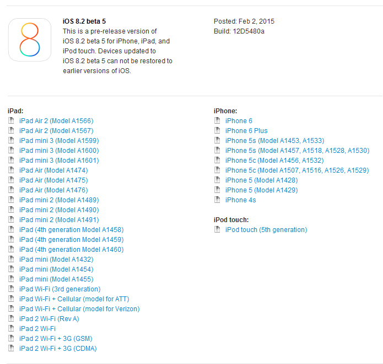Open iPad mini (Model A1432) link
Viewport: 383px width, 364px height.
point(56,260)
